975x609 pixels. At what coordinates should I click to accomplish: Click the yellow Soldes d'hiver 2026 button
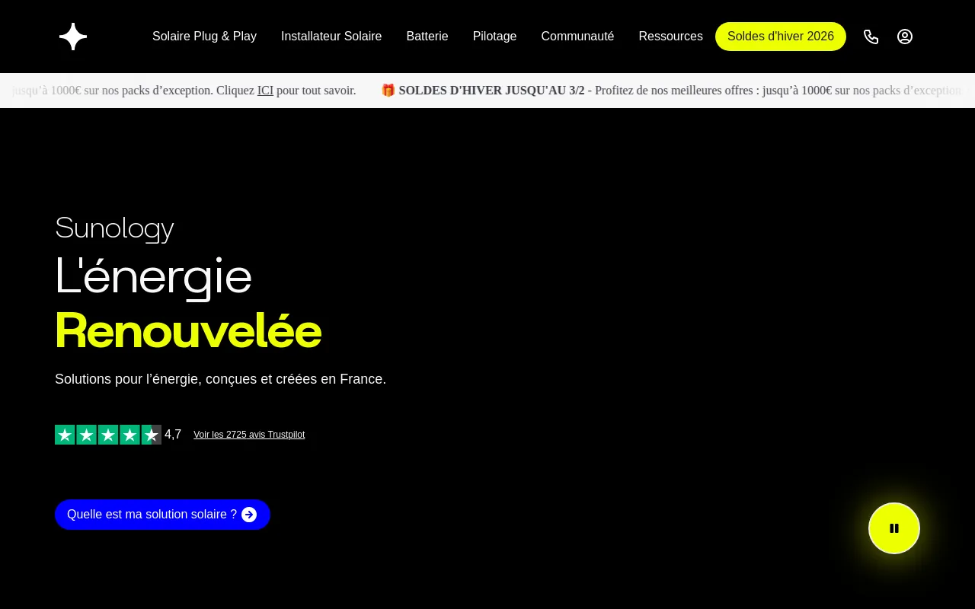pos(781,37)
